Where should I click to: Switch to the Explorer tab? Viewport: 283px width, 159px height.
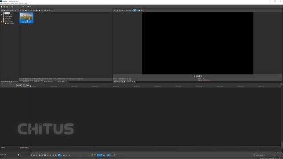[x=15, y=82]
